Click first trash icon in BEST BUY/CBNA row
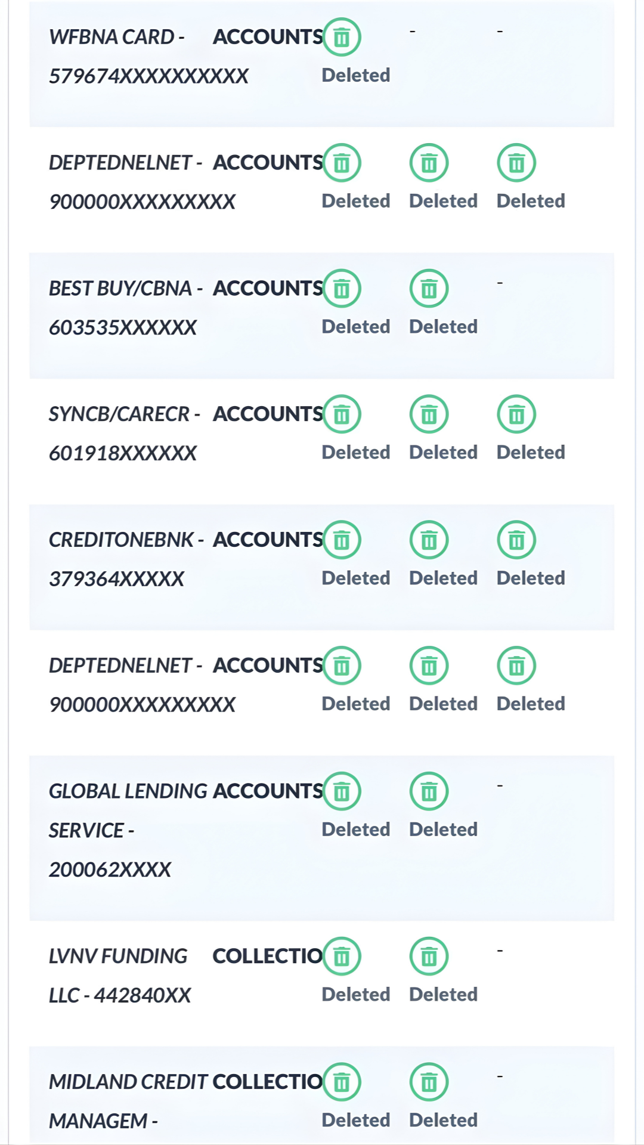644x1145 pixels. (342, 289)
